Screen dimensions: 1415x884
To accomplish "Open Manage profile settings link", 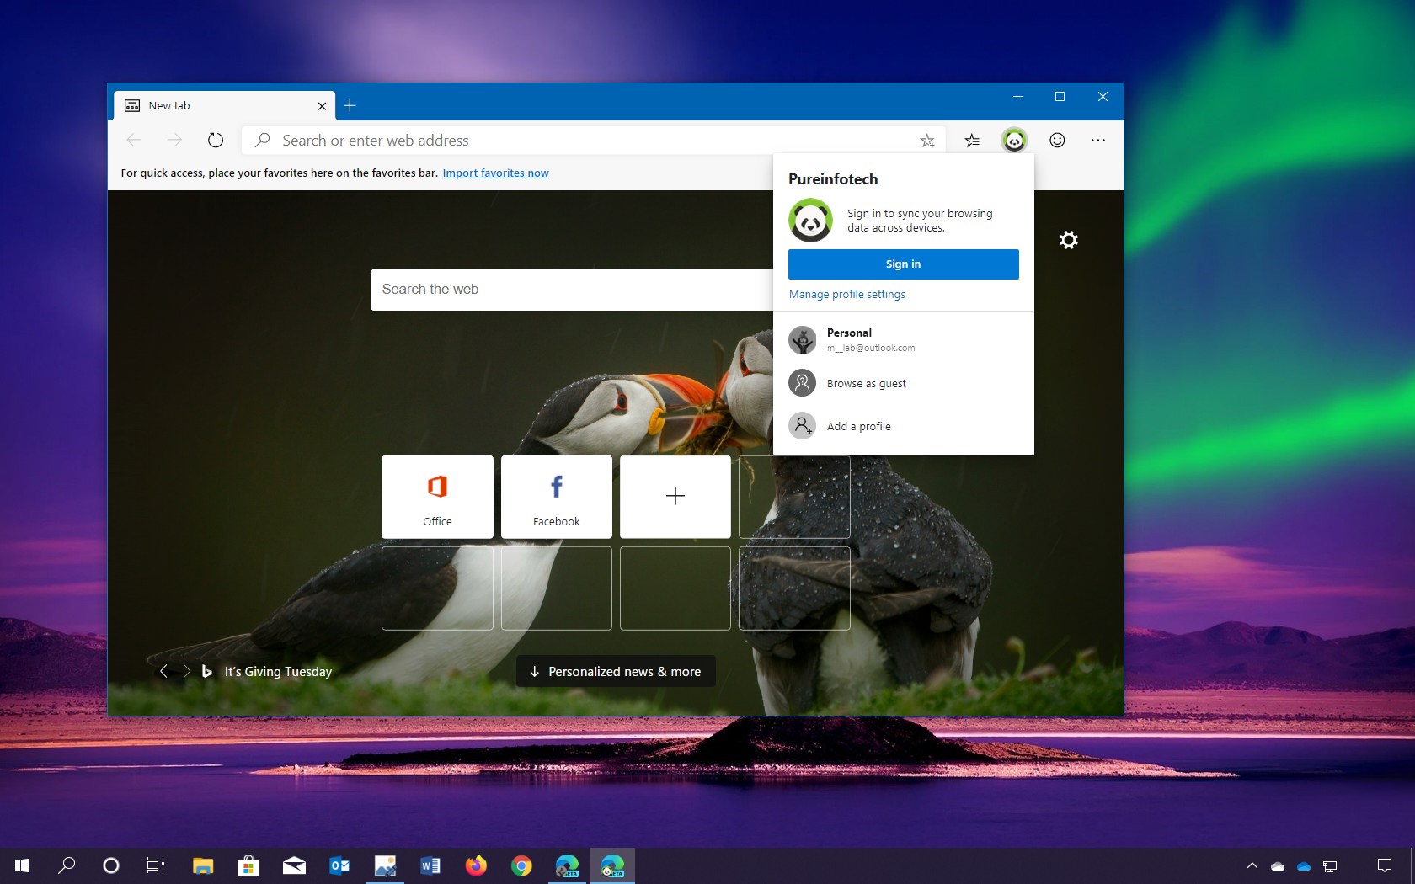I will [x=846, y=295].
